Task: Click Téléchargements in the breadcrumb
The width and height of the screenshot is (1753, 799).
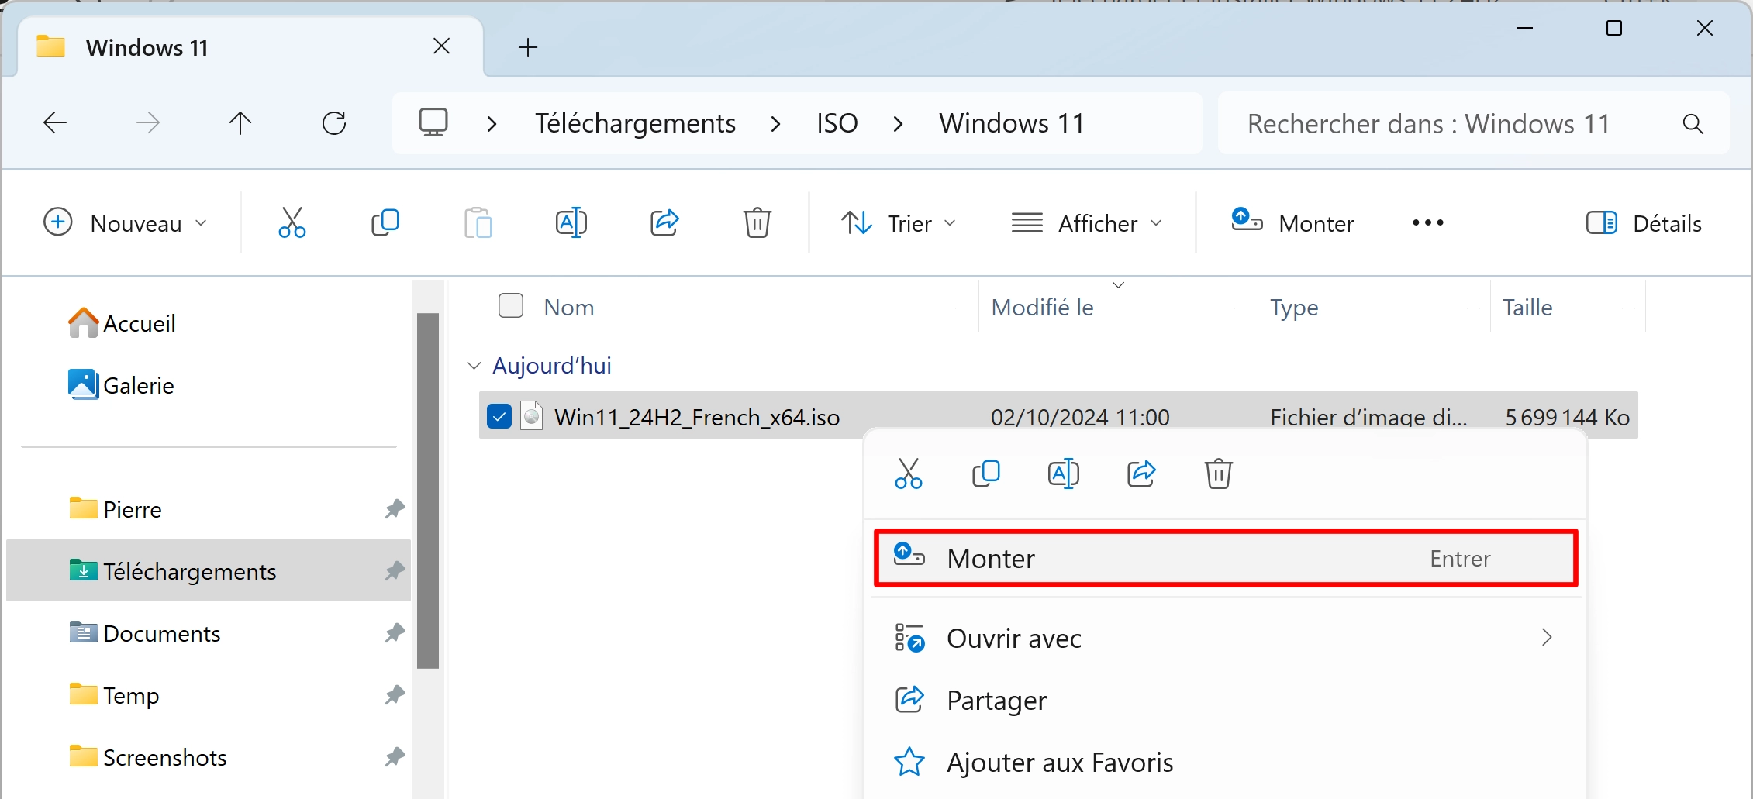Action: [635, 124]
